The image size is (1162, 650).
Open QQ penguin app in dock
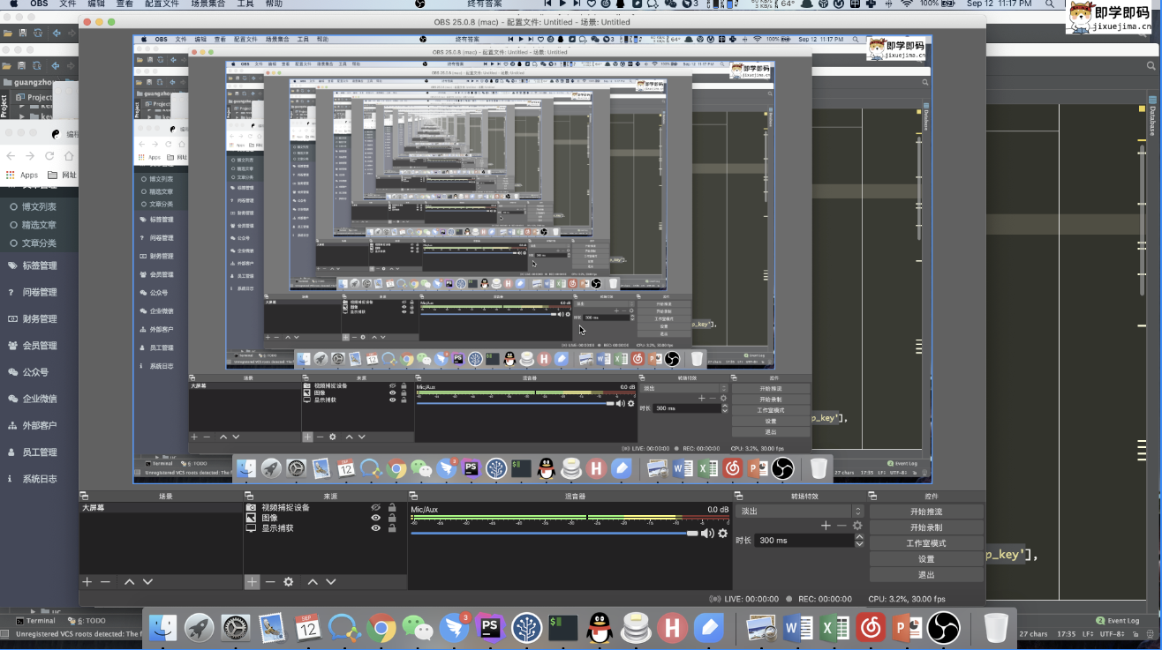[x=600, y=628]
